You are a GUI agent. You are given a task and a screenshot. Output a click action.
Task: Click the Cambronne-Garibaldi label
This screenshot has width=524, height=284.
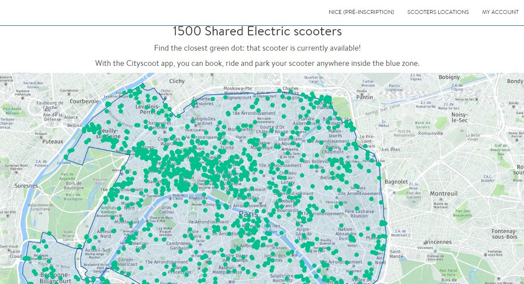(178, 246)
